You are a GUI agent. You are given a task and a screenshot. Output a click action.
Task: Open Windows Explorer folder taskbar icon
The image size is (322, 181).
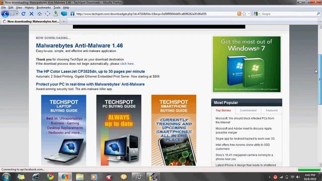click(x=79, y=176)
